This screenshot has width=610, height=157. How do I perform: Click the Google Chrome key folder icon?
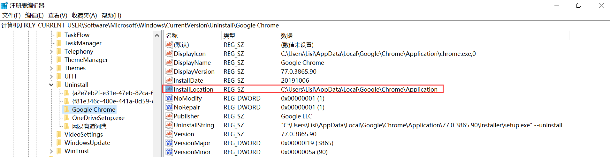(67, 109)
